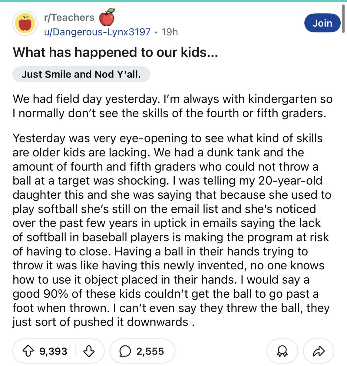Click the first paragraph about field day
This screenshot has width=347, height=366.
click(172, 106)
